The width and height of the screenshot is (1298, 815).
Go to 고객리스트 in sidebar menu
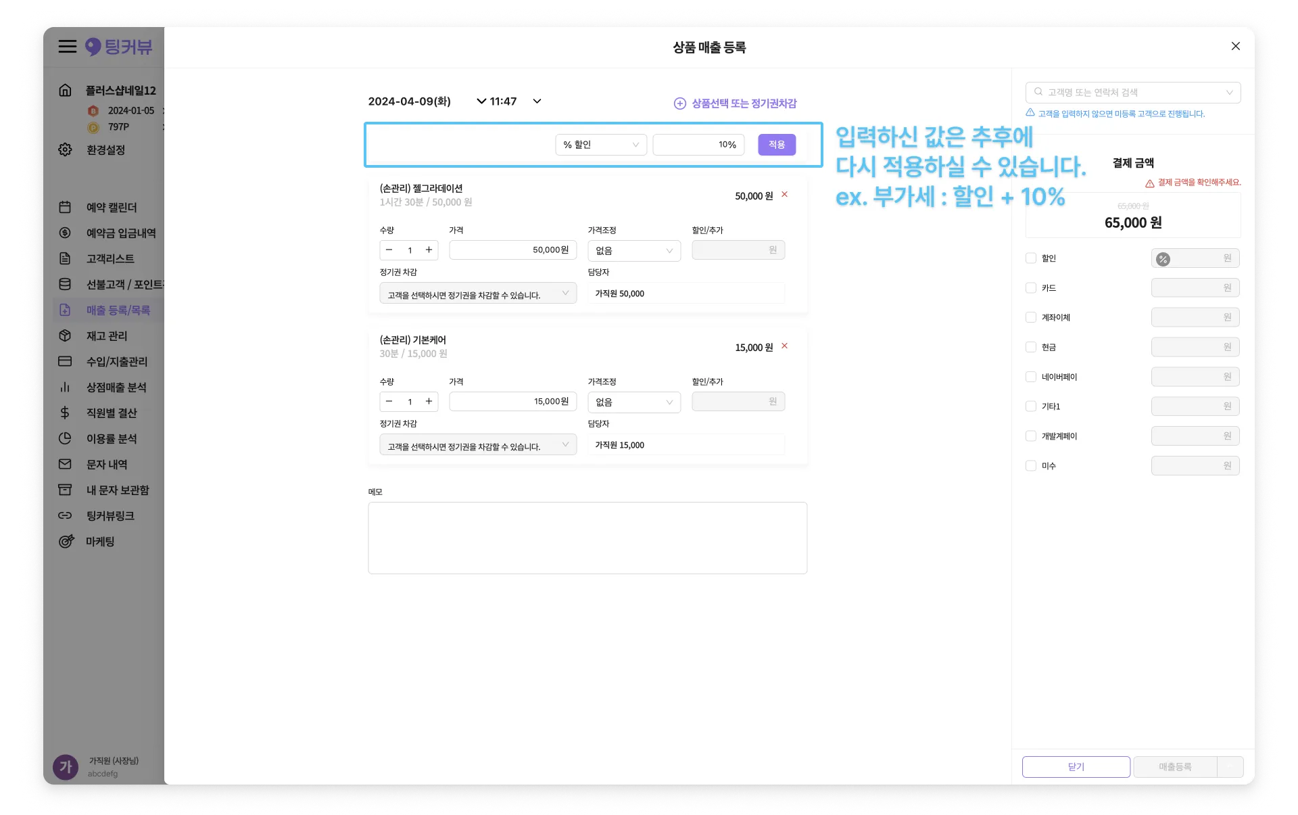click(110, 258)
